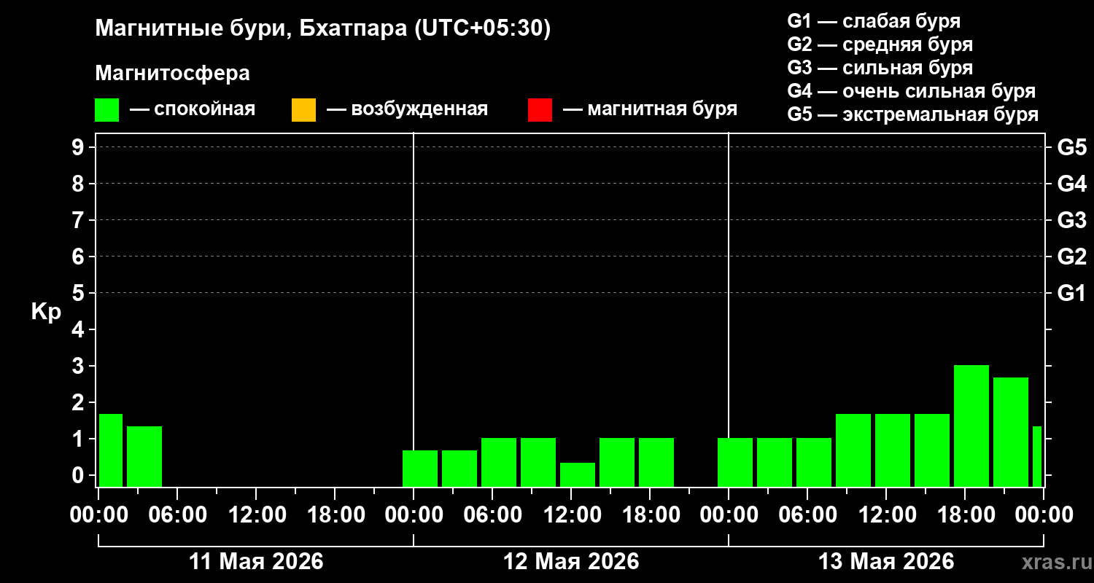The width and height of the screenshot is (1094, 583).
Task: Click the red магнитная буря legend swatch
Action: tap(540, 110)
